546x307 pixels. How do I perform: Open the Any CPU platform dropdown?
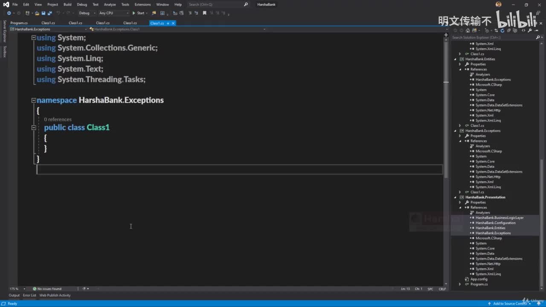[x=113, y=13]
